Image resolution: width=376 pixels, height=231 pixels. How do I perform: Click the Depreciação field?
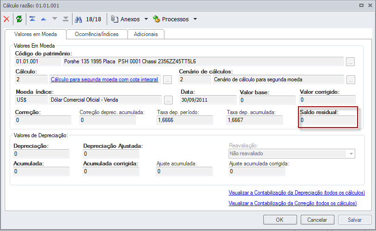tap(41, 154)
